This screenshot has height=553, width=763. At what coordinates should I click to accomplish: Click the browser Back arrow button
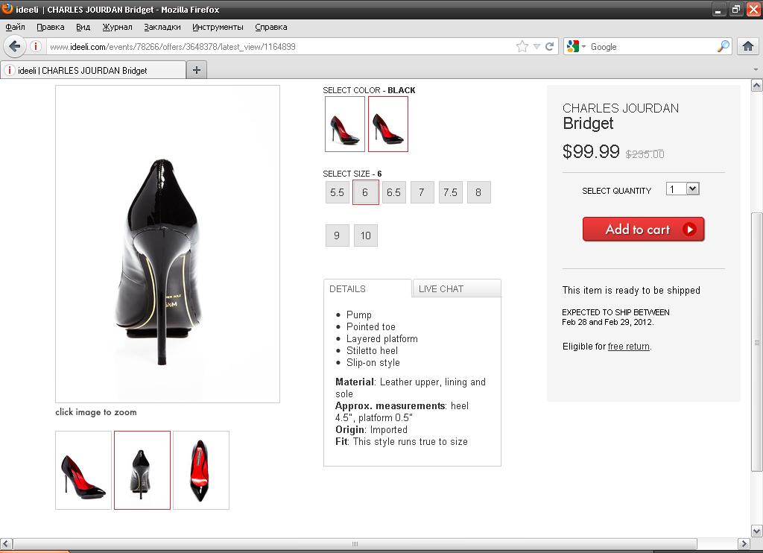(x=15, y=47)
